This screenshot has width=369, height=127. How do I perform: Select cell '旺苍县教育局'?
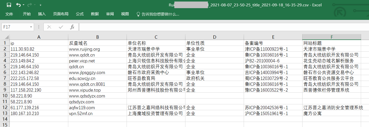pos(156,78)
